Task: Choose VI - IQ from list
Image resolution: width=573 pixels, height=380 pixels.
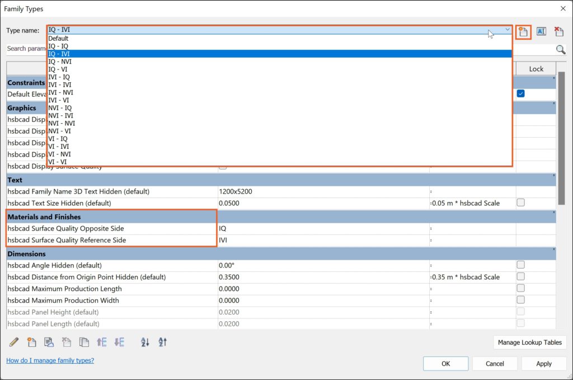Action: (280, 138)
